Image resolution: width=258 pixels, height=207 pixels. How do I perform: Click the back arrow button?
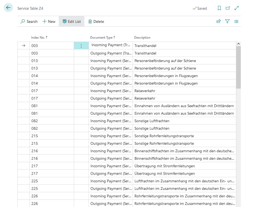click(x=8, y=8)
